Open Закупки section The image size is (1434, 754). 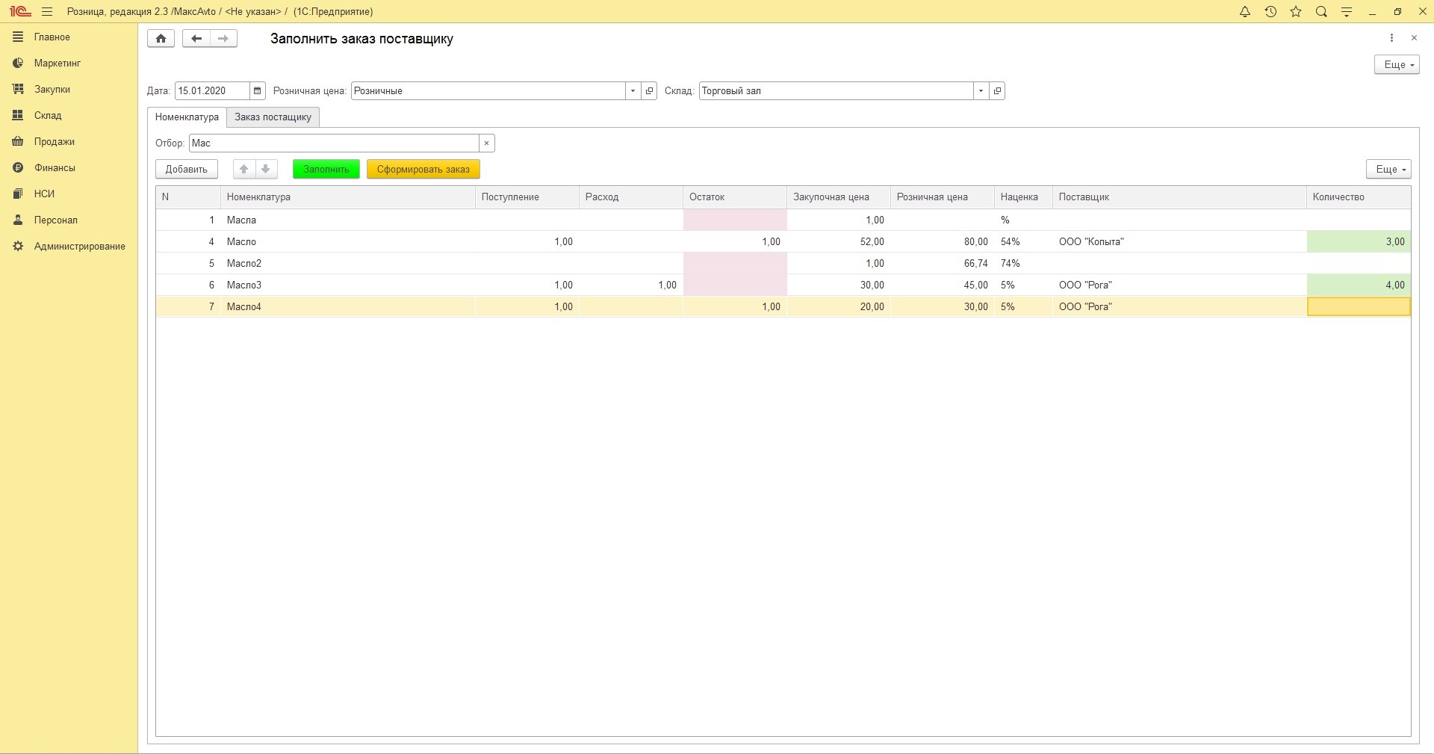tap(52, 90)
